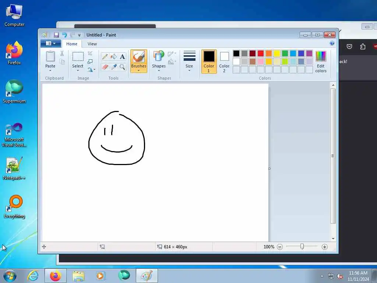Select the Fill with color bucket tool

113,56
